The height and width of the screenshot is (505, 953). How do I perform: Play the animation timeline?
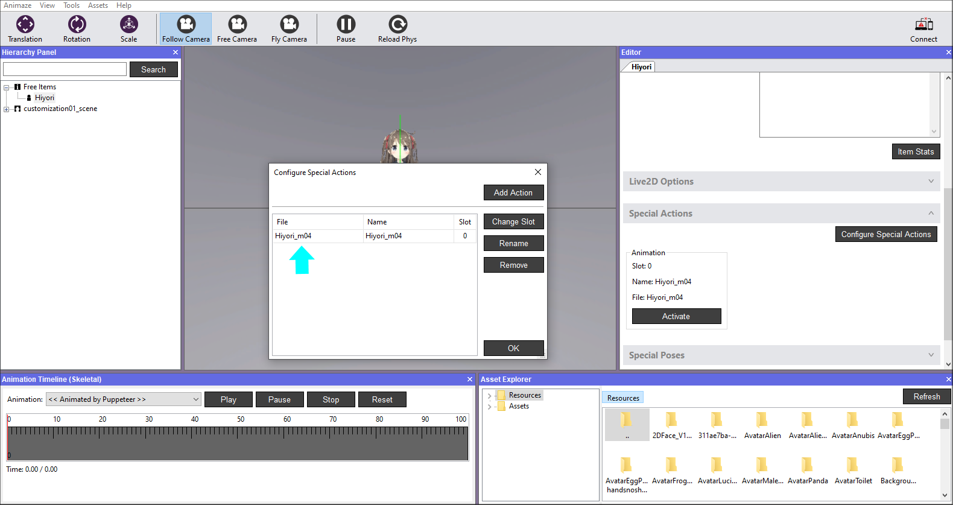pyautogui.click(x=228, y=399)
